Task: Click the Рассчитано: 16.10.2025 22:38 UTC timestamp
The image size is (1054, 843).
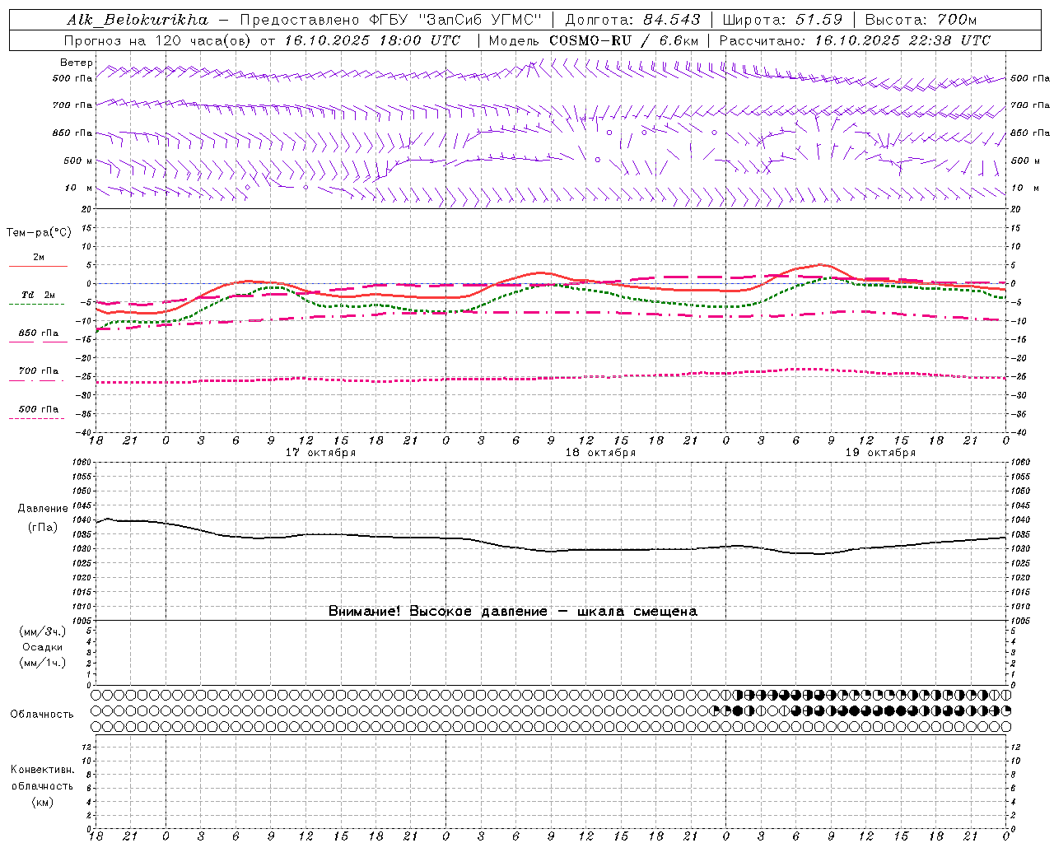Action: click(855, 40)
